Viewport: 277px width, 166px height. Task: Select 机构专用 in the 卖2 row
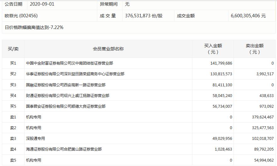click(34, 128)
